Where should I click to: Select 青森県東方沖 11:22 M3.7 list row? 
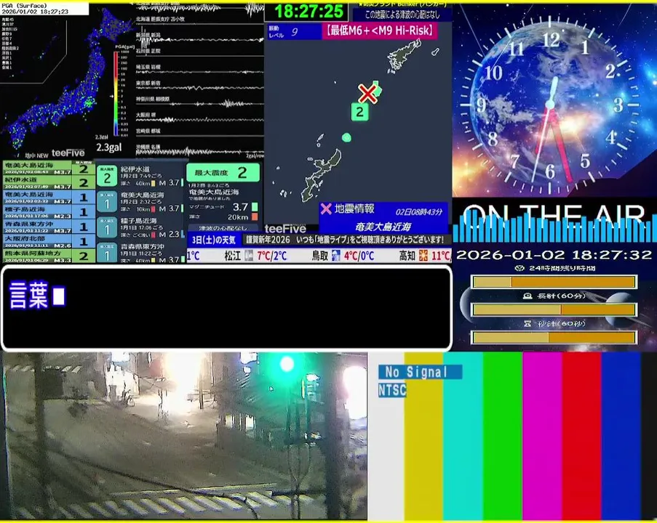point(49,227)
